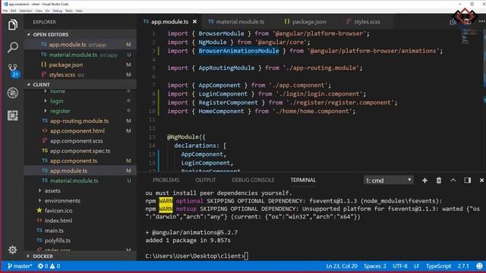Open app.component.spec.ts in the file tree
Screen dimensions: 486x273
coord(80,151)
